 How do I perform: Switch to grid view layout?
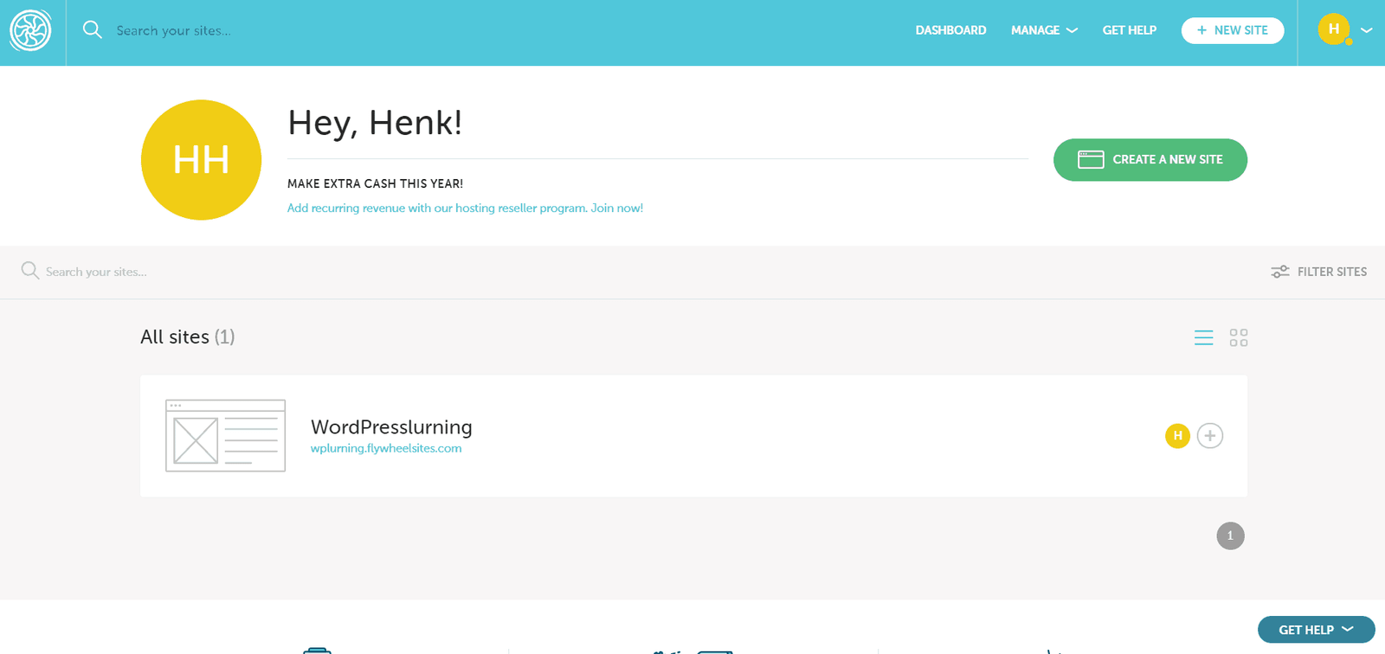(x=1239, y=337)
